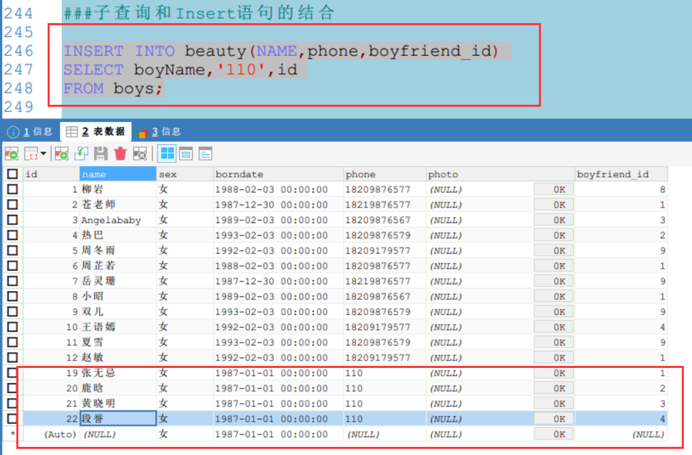Click the comment line 子查询和Insert语句的结合

199,13
